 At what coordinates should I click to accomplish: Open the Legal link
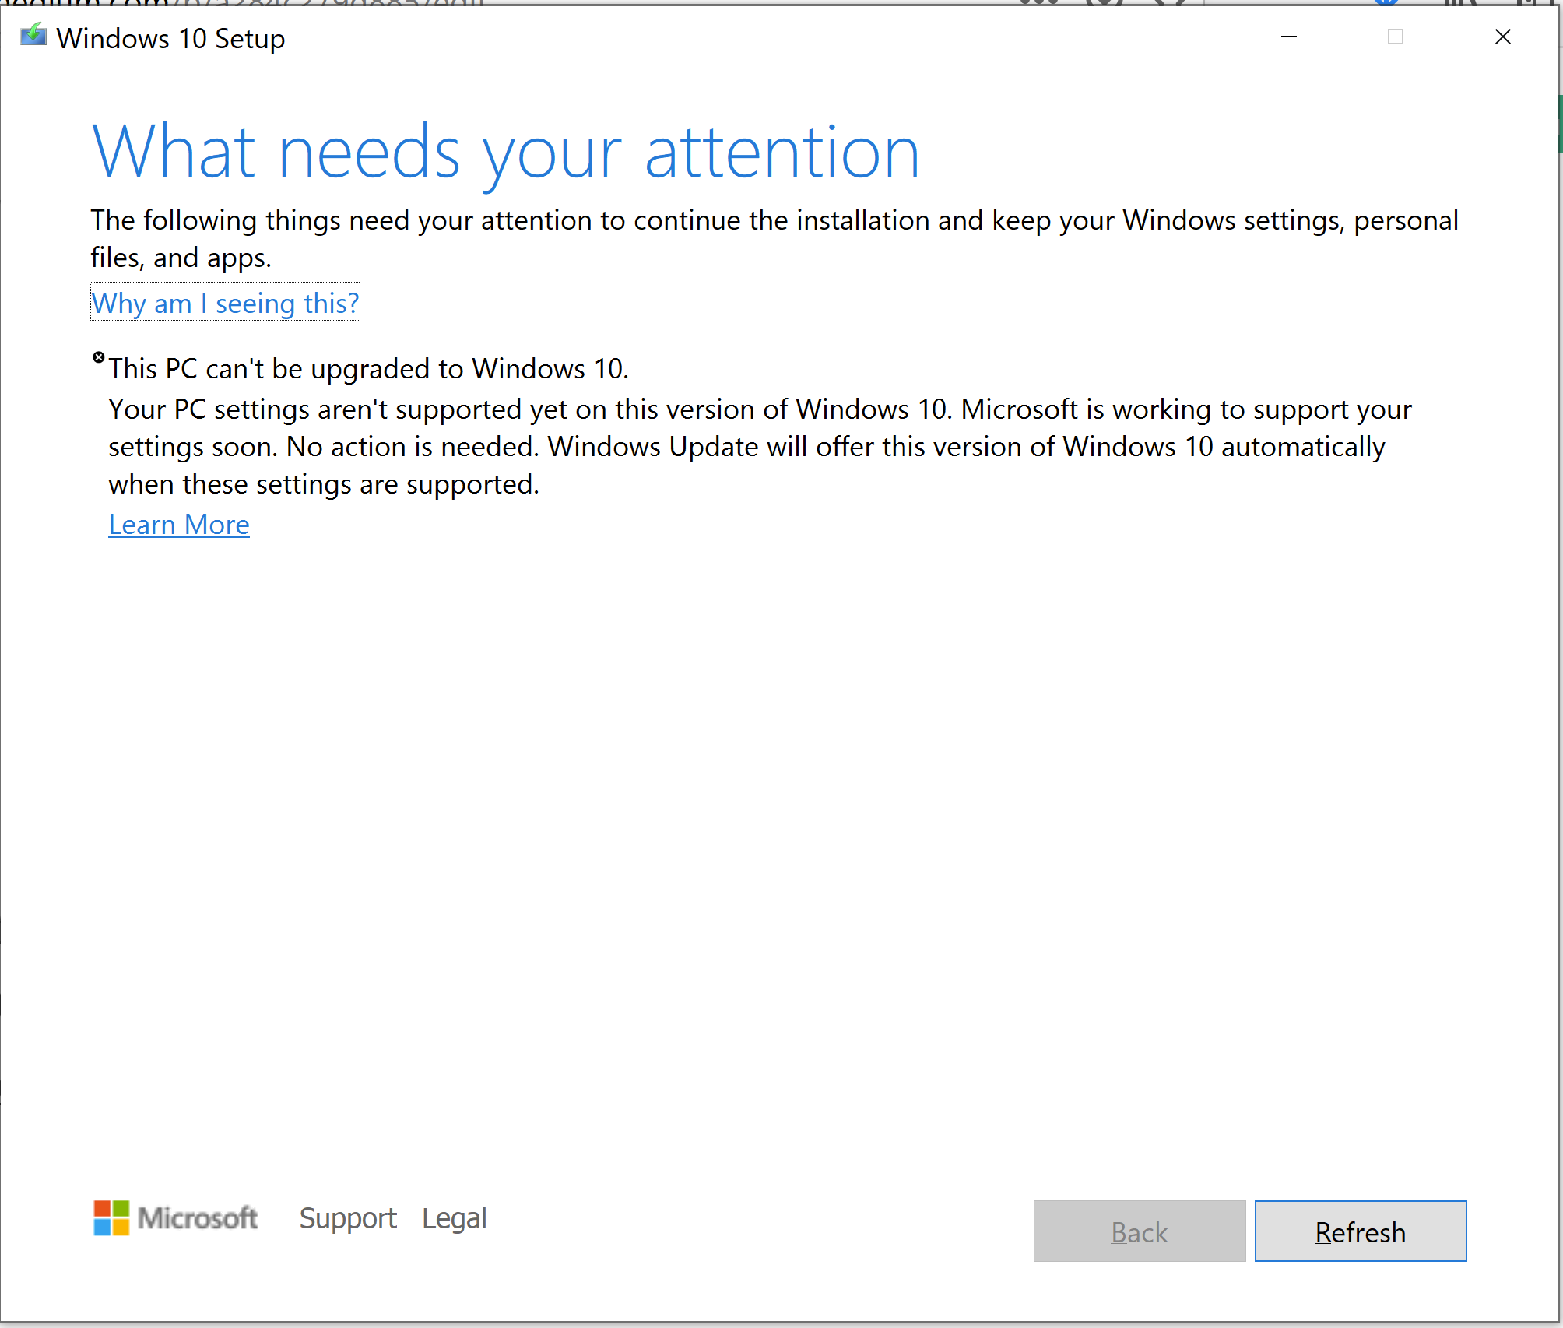(x=455, y=1218)
